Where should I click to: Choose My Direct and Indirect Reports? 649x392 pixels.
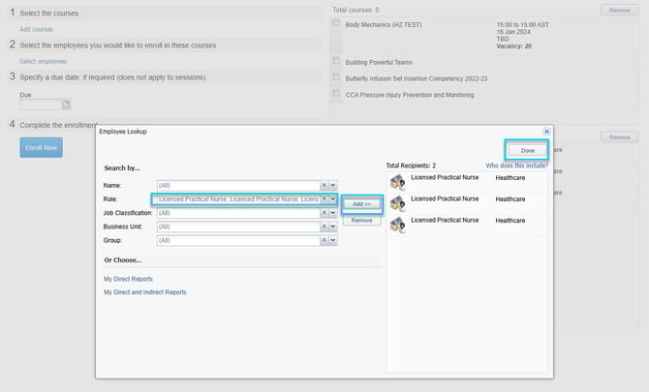pos(144,291)
